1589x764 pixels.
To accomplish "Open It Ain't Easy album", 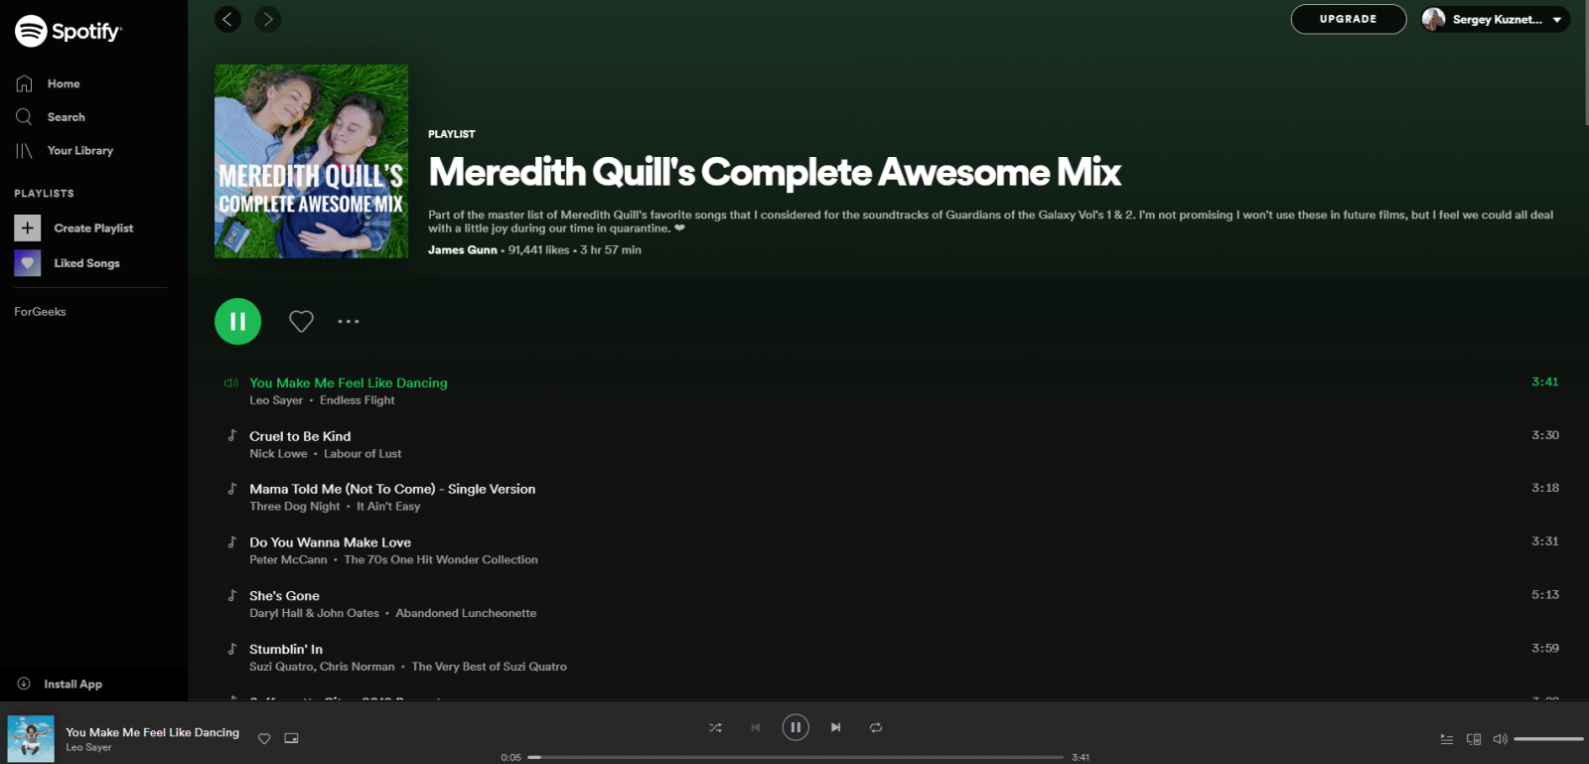I will point(388,507).
